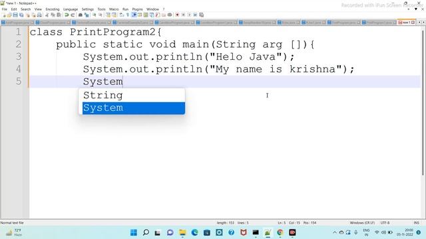Screen dimensions: 426x239
Task: Click the Cut scissors toolbar icon
Action: click(47, 15)
